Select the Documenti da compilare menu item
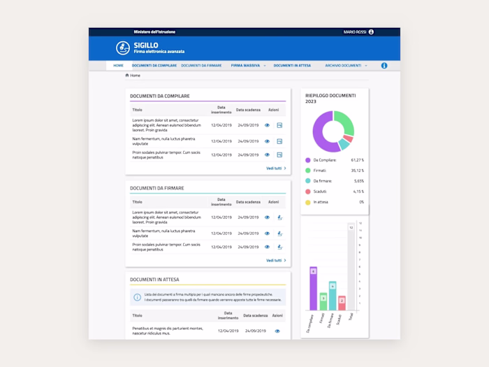Screen dimensions: 489x367 tap(154, 66)
